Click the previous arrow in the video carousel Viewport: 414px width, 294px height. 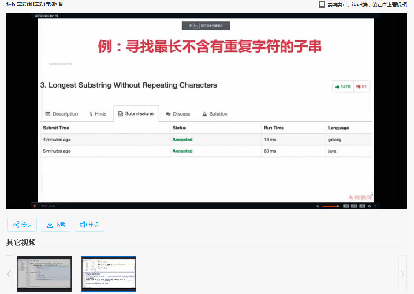9,274
